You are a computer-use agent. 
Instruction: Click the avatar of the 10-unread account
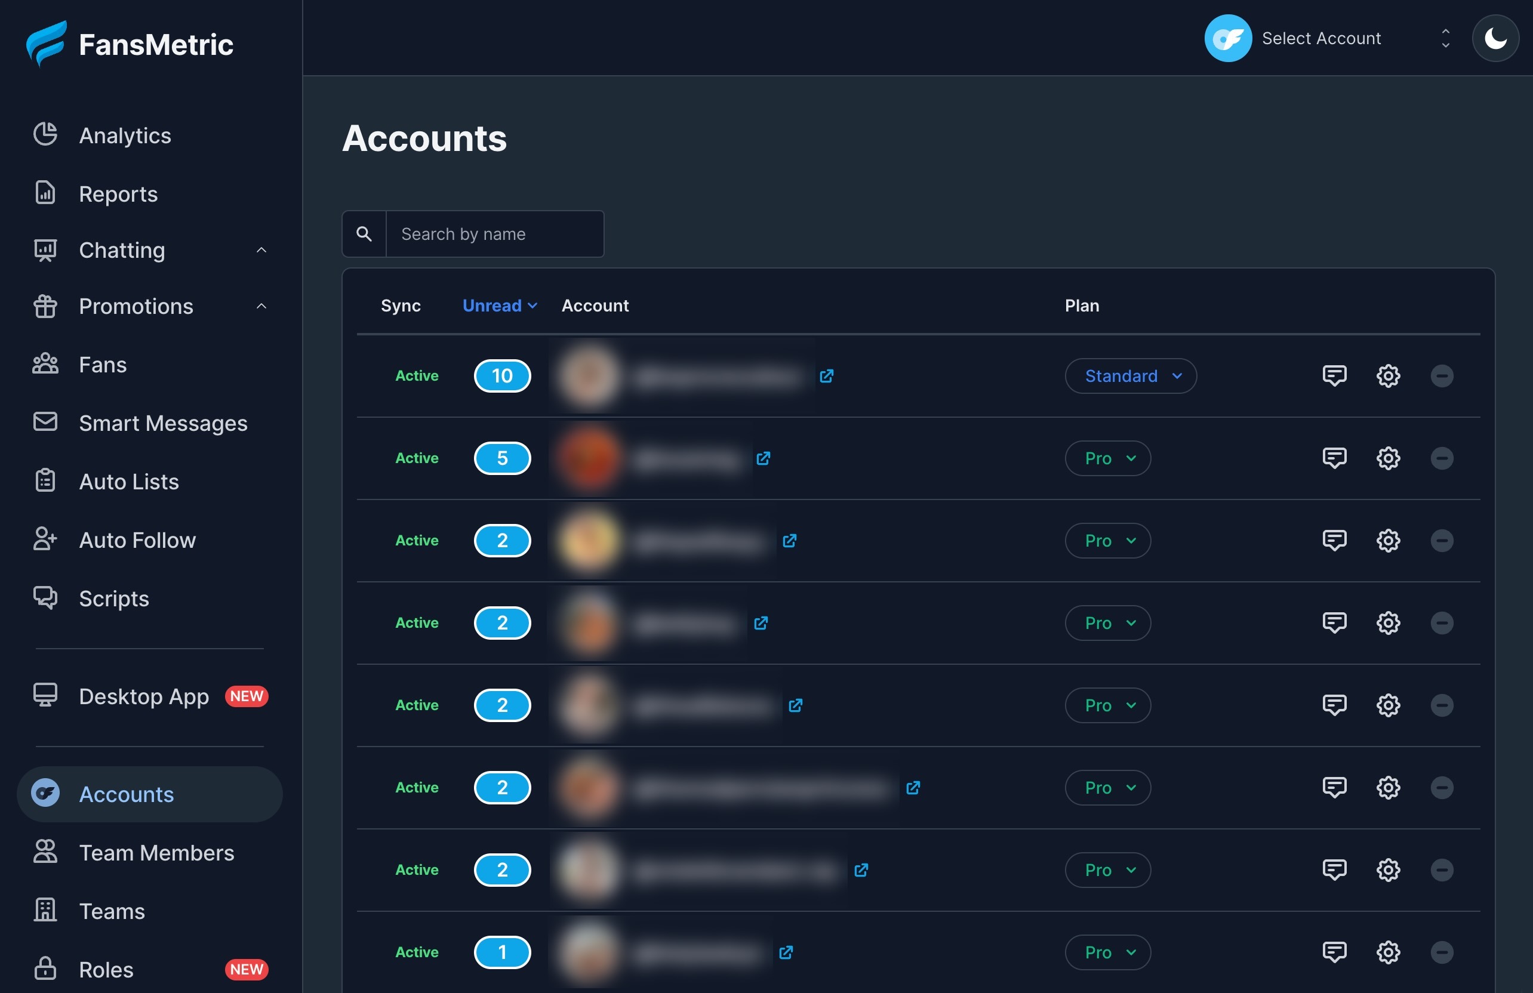[x=589, y=375]
